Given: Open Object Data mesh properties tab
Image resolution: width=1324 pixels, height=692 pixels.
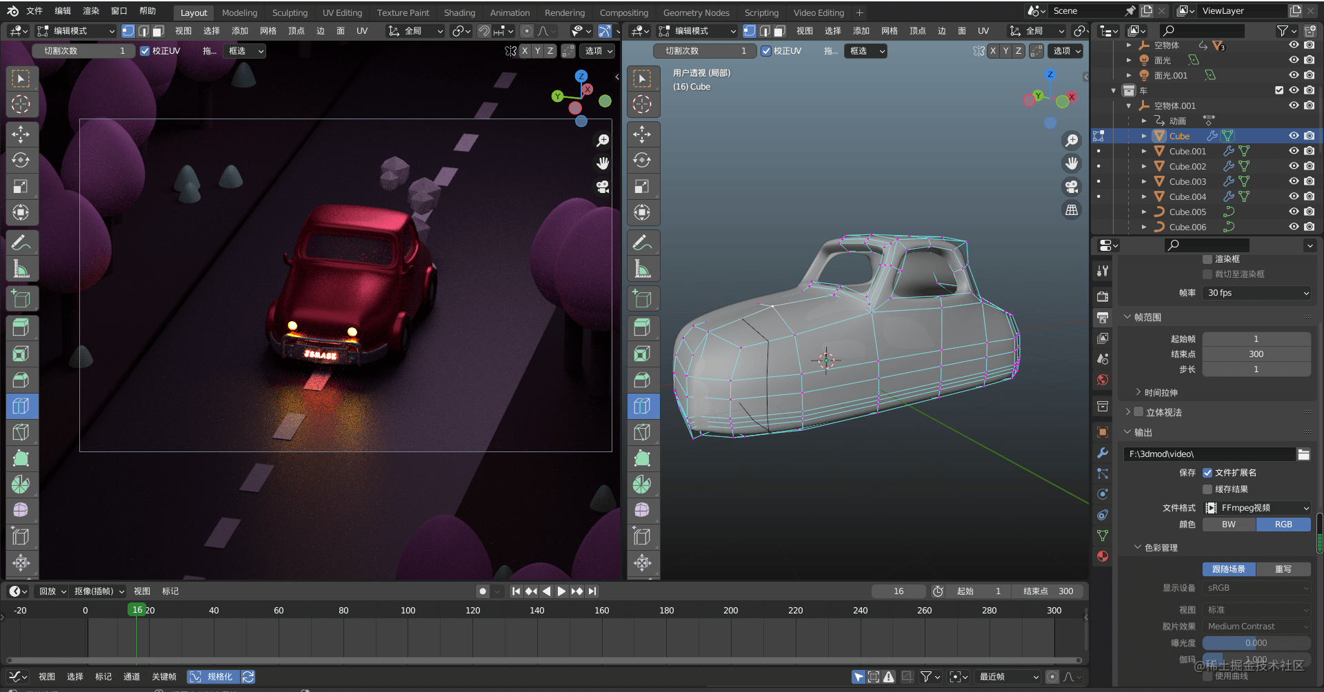Looking at the screenshot, I should (x=1103, y=536).
